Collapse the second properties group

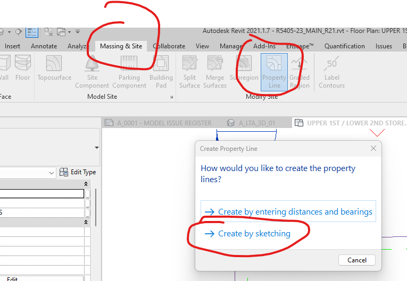86,222
